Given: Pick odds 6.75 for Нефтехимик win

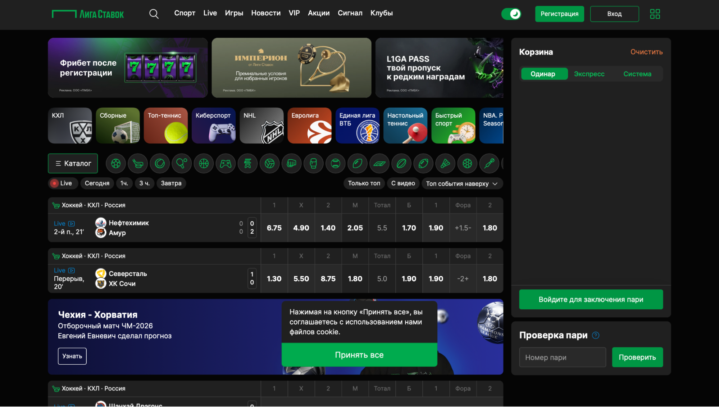Looking at the screenshot, I should tap(274, 228).
